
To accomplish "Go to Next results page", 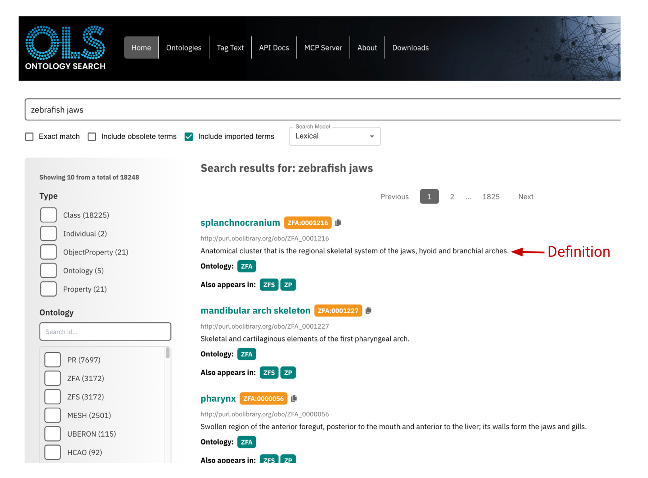I will tap(526, 197).
